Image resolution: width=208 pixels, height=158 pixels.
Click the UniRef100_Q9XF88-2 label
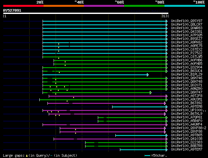(188, 128)
